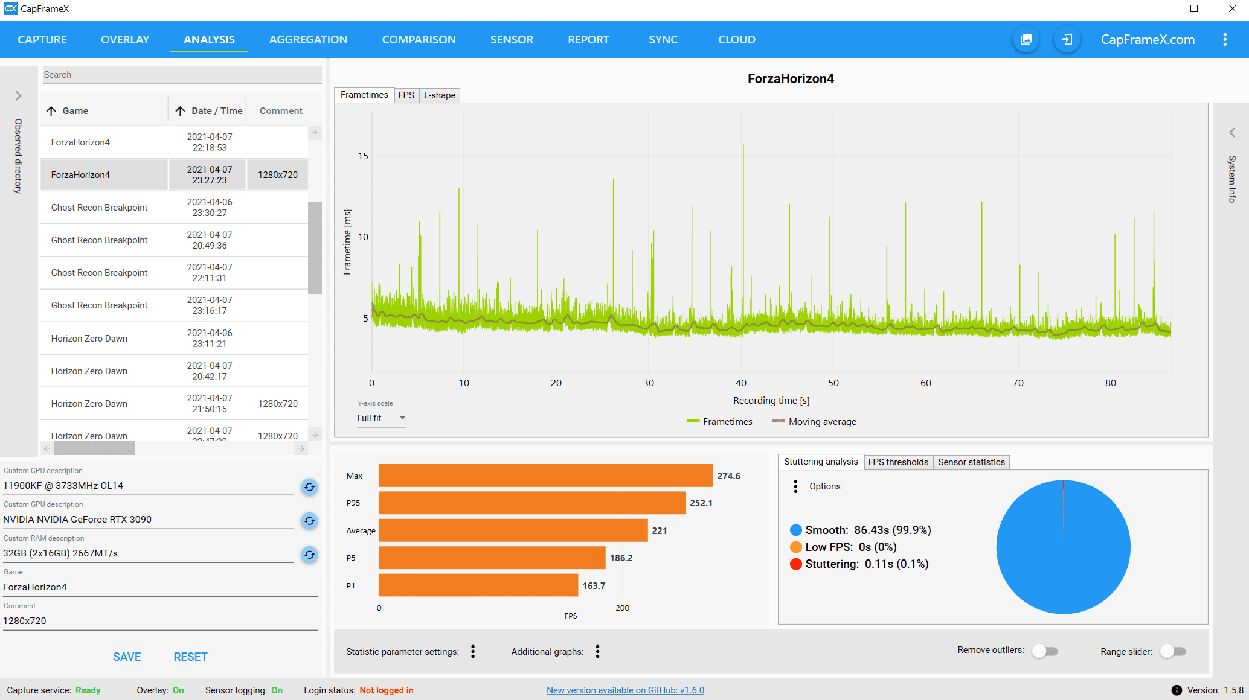Open new version GitHub link
This screenshot has width=1249, height=700.
625,690
